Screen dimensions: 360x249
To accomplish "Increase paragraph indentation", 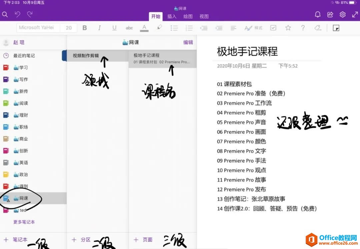I will coord(219,28).
